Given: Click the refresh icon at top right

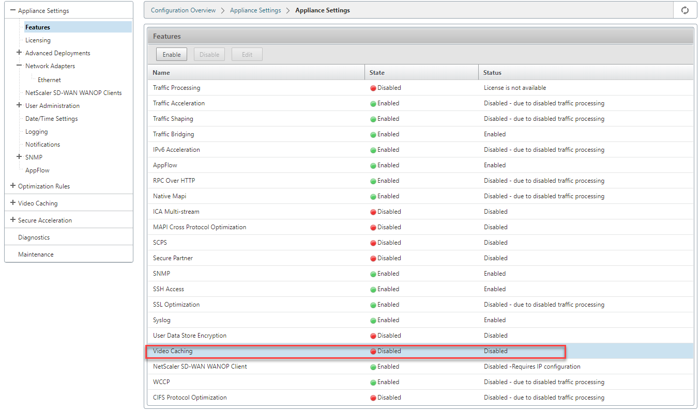Looking at the screenshot, I should coord(685,10).
